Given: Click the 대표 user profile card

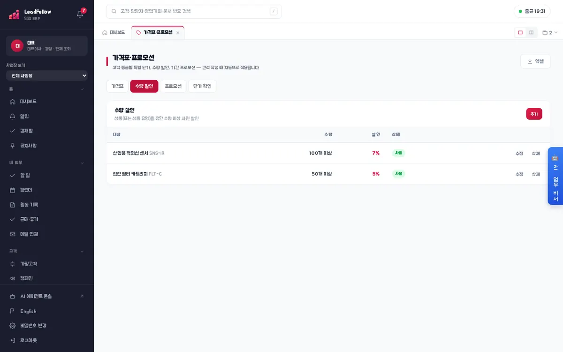Looking at the screenshot, I should pyautogui.click(x=47, y=46).
